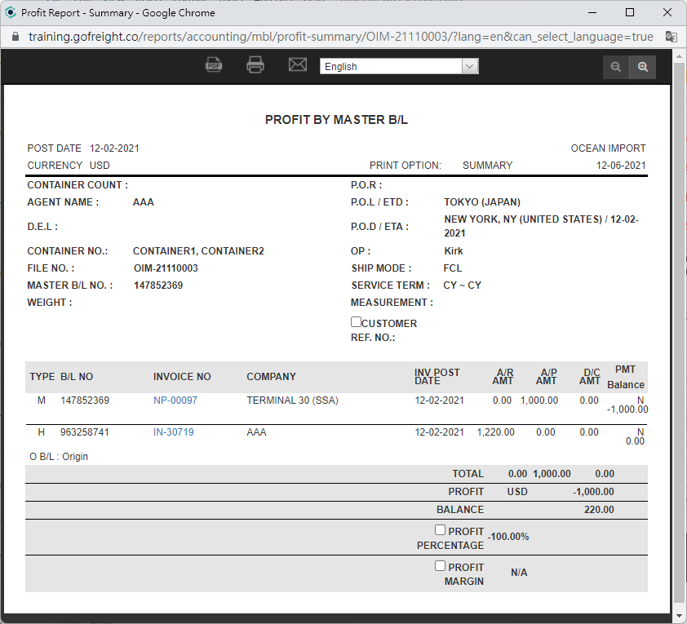
Task: Check the Profit Margin checkbox
Action: (x=441, y=566)
